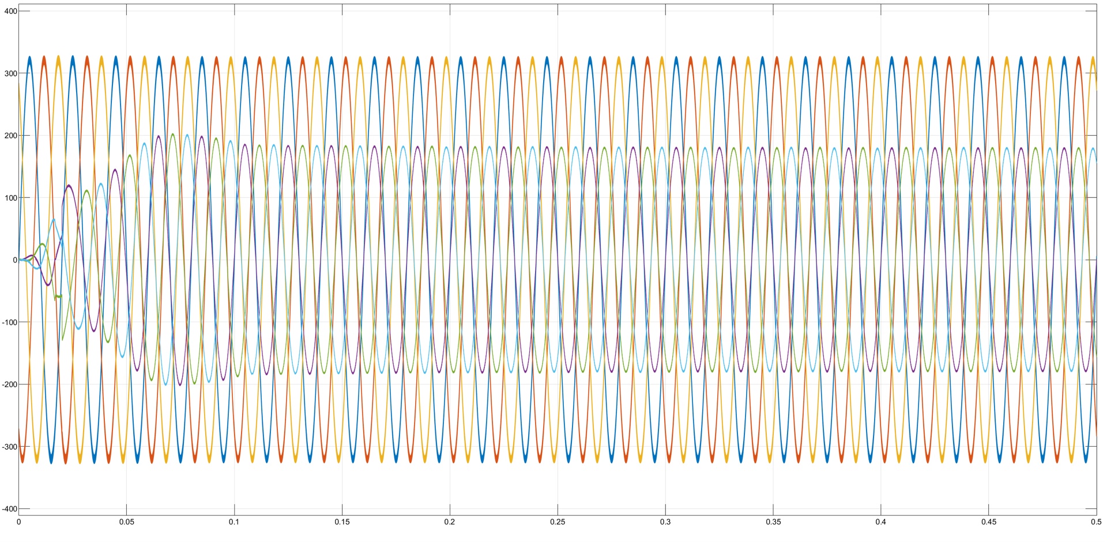Click the x-axis tick label 0.1
The height and width of the screenshot is (543, 1107).
point(234,522)
